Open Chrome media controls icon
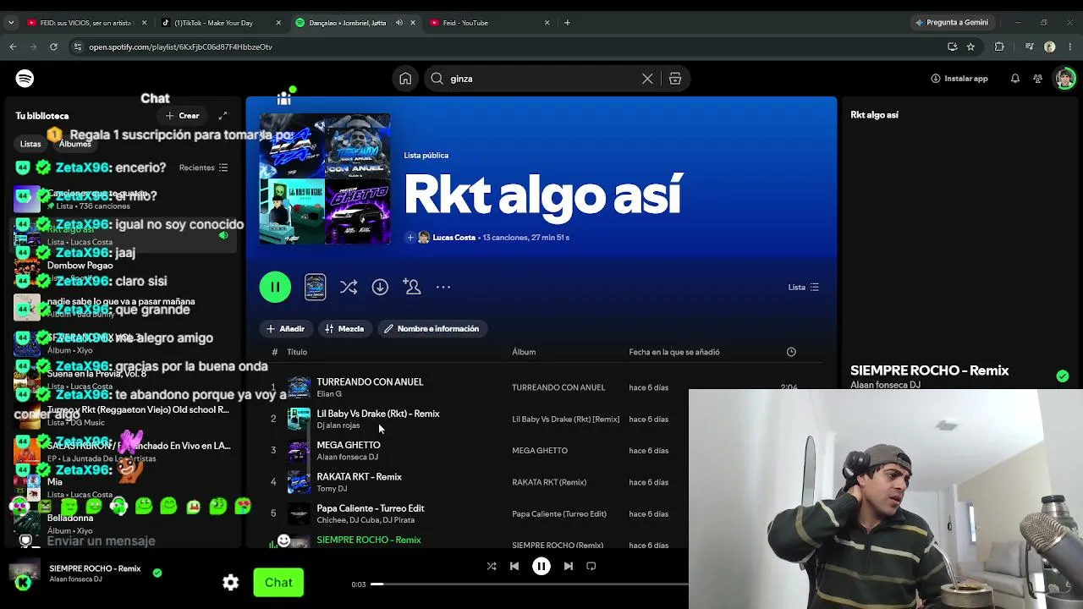The width and height of the screenshot is (1083, 609). pyautogui.click(x=1029, y=47)
